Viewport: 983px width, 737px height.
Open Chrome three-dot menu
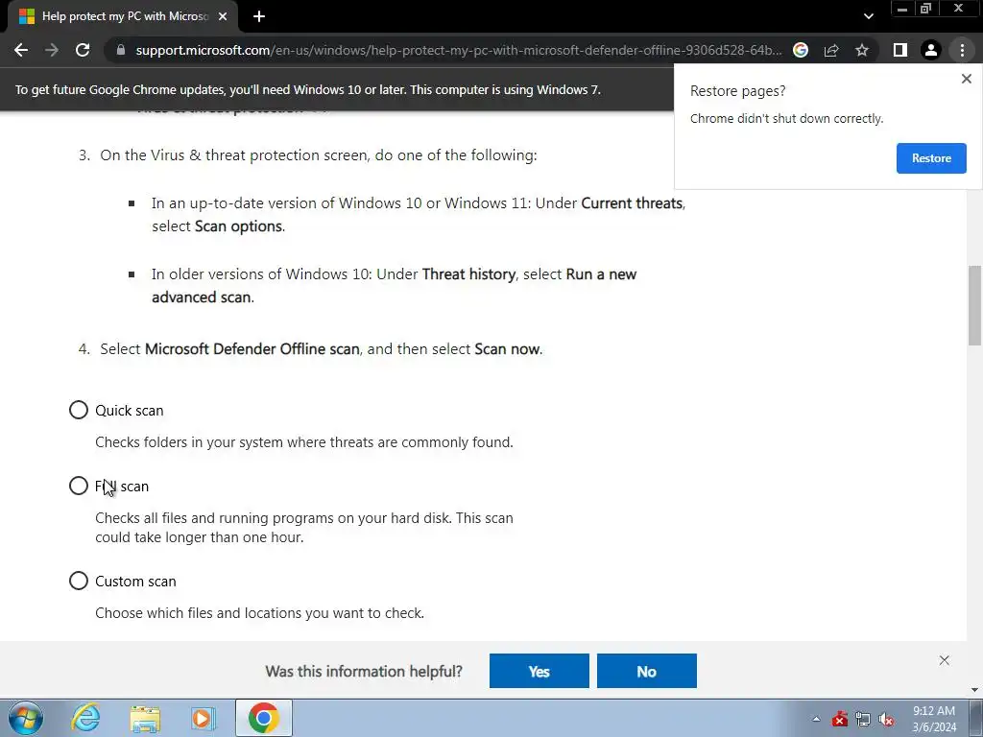coord(962,50)
